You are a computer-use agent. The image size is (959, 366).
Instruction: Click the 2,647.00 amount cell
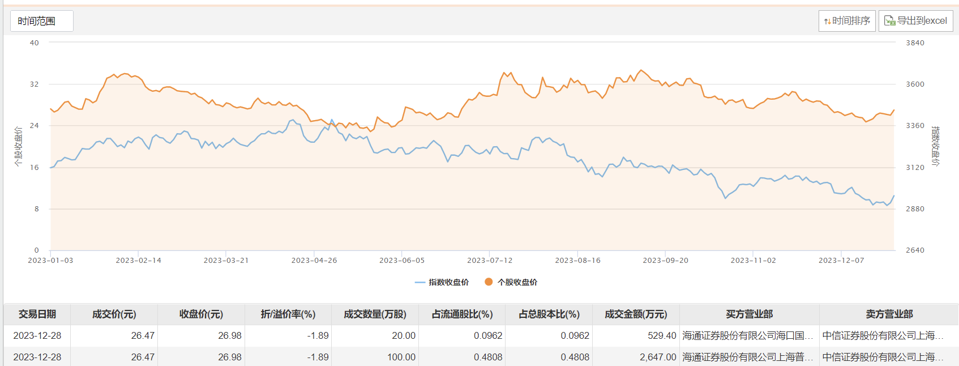coord(636,357)
